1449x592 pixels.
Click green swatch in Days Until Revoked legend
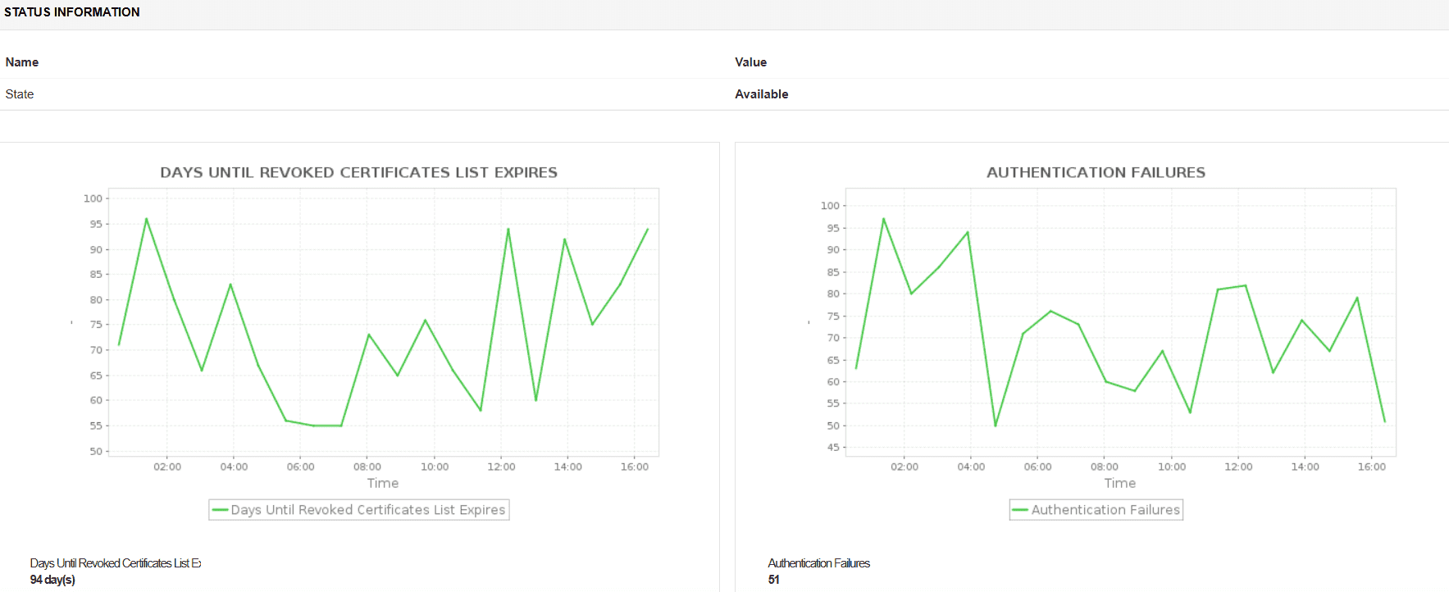click(220, 510)
